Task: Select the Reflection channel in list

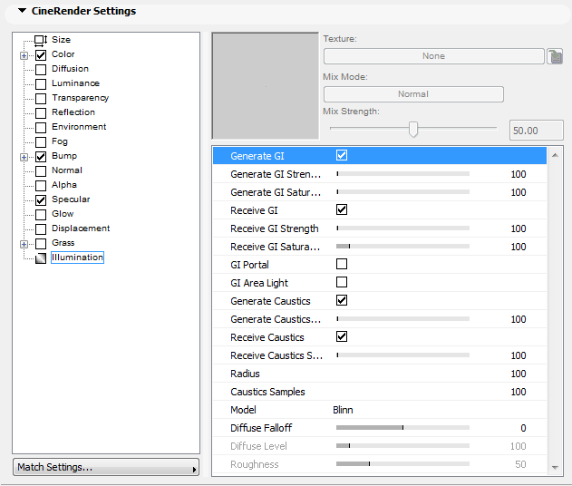Action: pos(73,112)
